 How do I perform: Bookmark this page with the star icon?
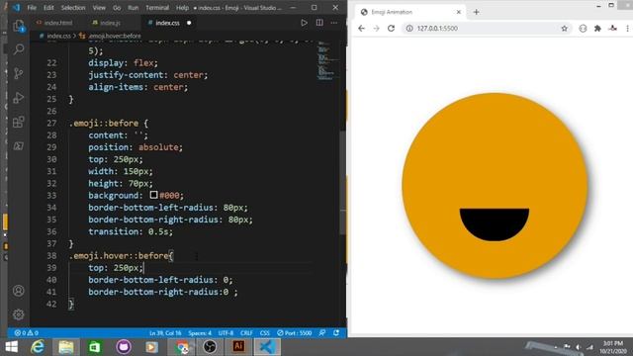click(565, 29)
